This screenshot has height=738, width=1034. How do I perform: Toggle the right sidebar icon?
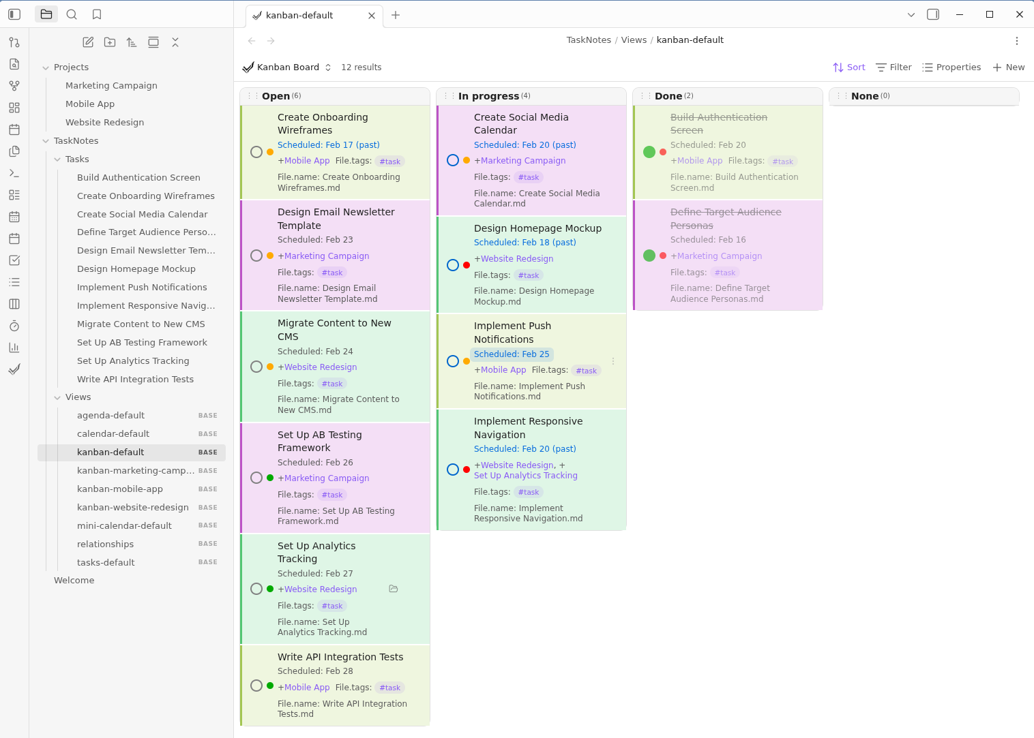point(933,14)
